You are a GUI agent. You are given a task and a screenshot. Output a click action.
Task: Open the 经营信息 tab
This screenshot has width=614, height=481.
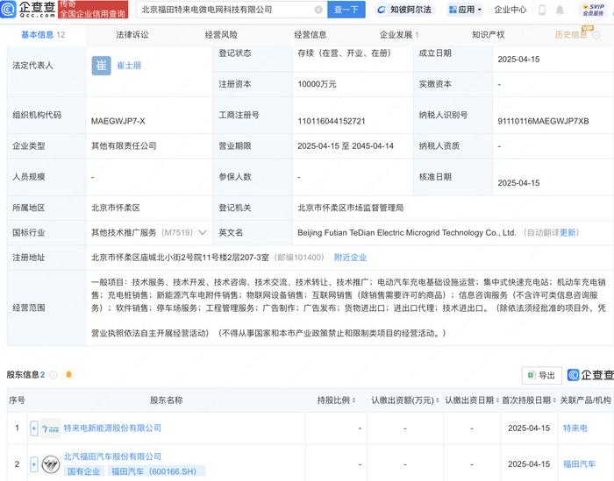click(311, 35)
